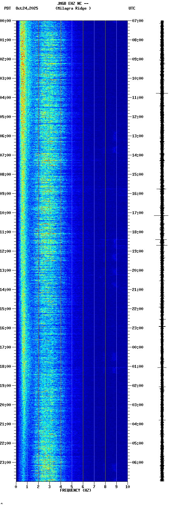The height and width of the screenshot is (507, 176).
Task: Click the 18:00 UTC time label
Action: tap(138, 232)
